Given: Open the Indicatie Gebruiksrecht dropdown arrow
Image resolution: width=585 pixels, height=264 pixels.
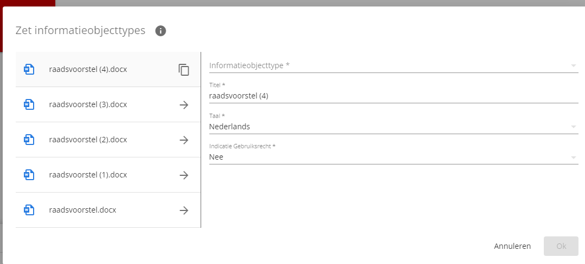Looking at the screenshot, I should click(574, 157).
